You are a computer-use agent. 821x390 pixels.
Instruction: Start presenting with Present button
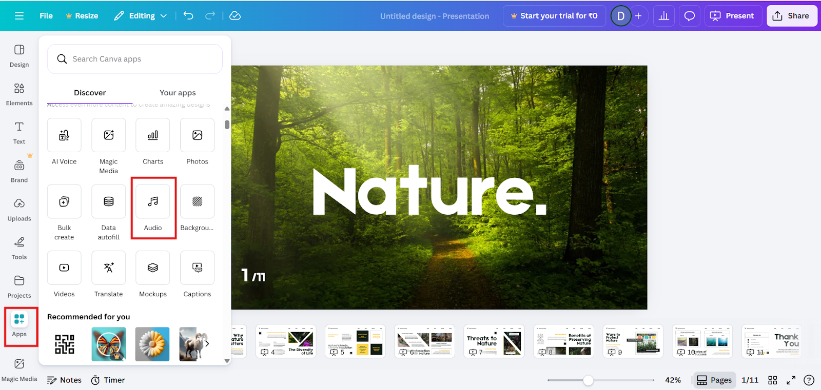[x=732, y=16]
